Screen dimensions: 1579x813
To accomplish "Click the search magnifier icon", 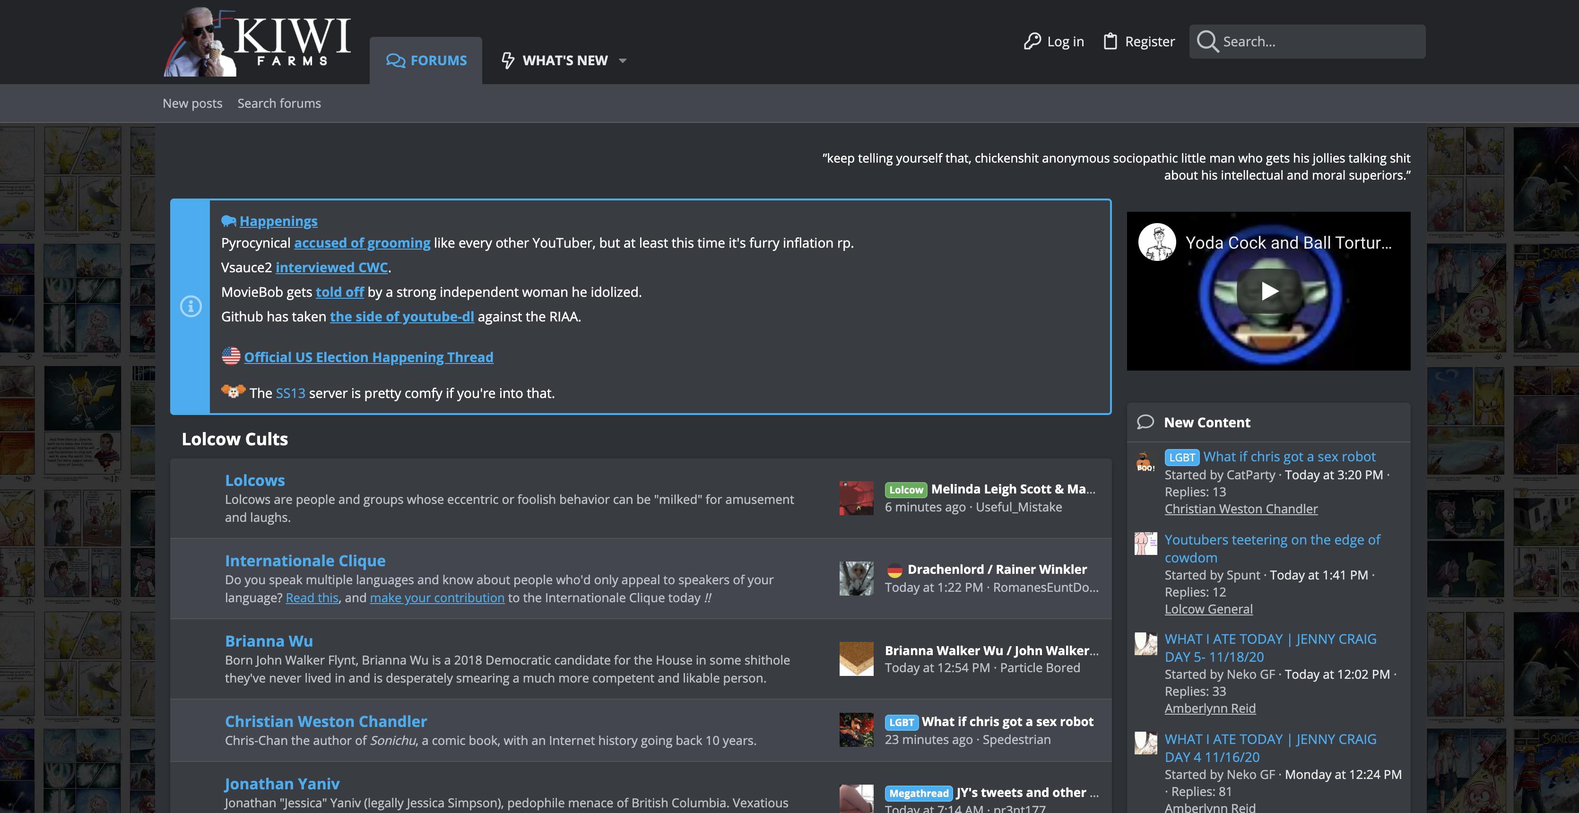I will coord(1207,41).
